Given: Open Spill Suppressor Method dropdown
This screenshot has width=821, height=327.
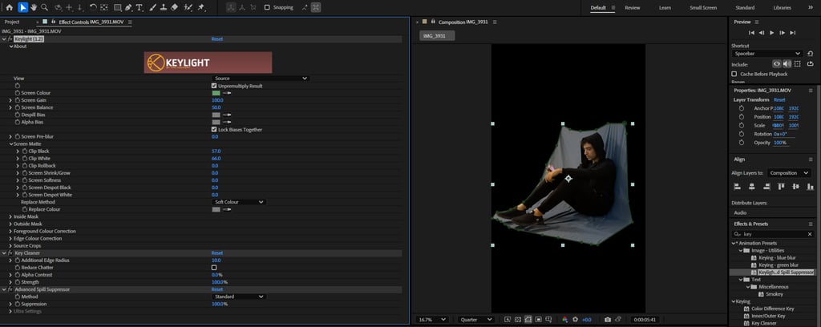Looking at the screenshot, I should point(239,297).
